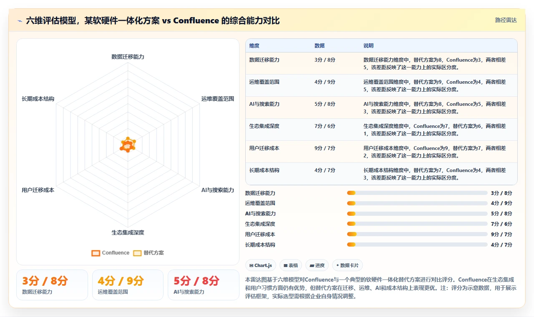Screen dimensions: 534x317
Task: Select the 用户迁移成本 table row name
Action: pyautogui.click(x=264, y=148)
